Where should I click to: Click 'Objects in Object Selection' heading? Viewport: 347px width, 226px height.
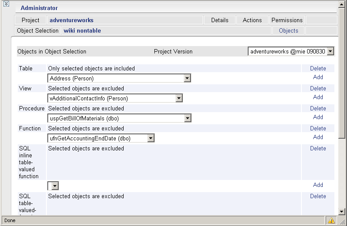point(52,51)
